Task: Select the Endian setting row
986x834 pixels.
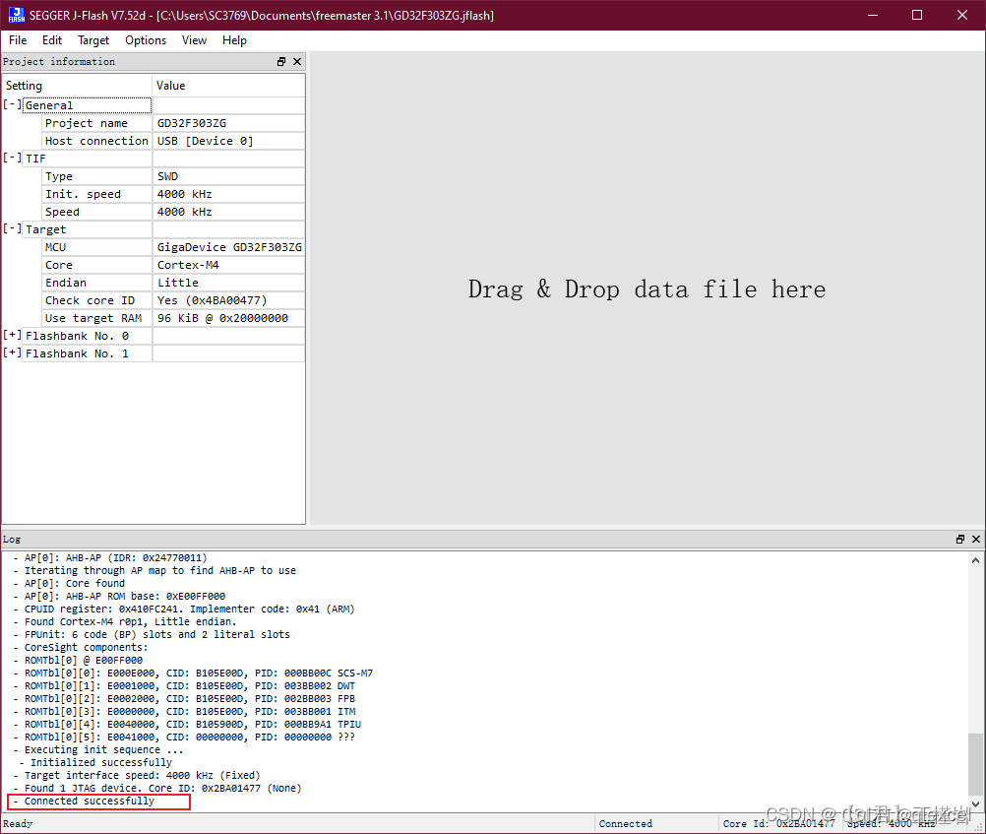Action: (x=96, y=283)
